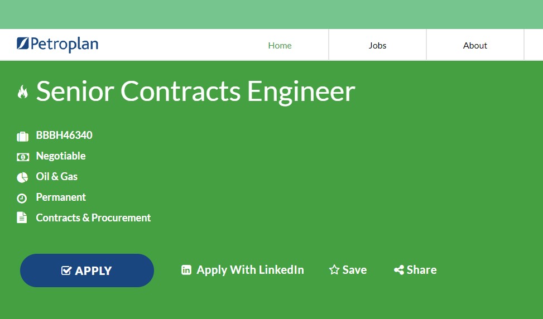Click the Senior Contracts Engineer heading
543x319 pixels.
pyautogui.click(x=196, y=91)
